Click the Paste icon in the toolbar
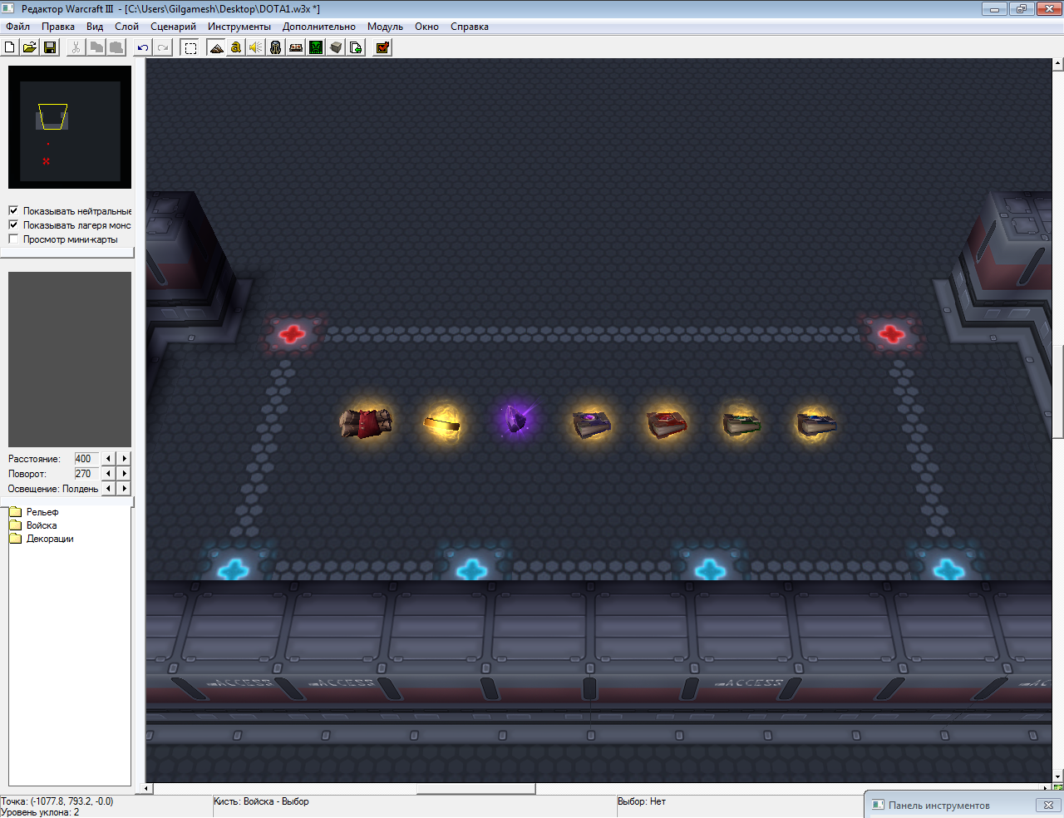 [x=116, y=47]
